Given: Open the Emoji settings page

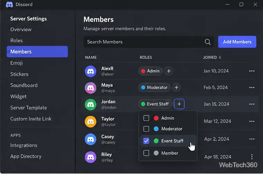Looking at the screenshot, I should [17, 63].
